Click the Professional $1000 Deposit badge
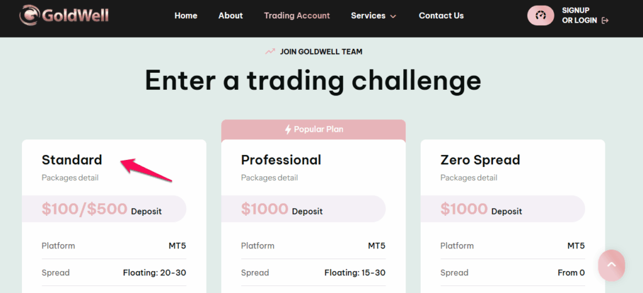This screenshot has height=293, width=643. tap(303, 209)
